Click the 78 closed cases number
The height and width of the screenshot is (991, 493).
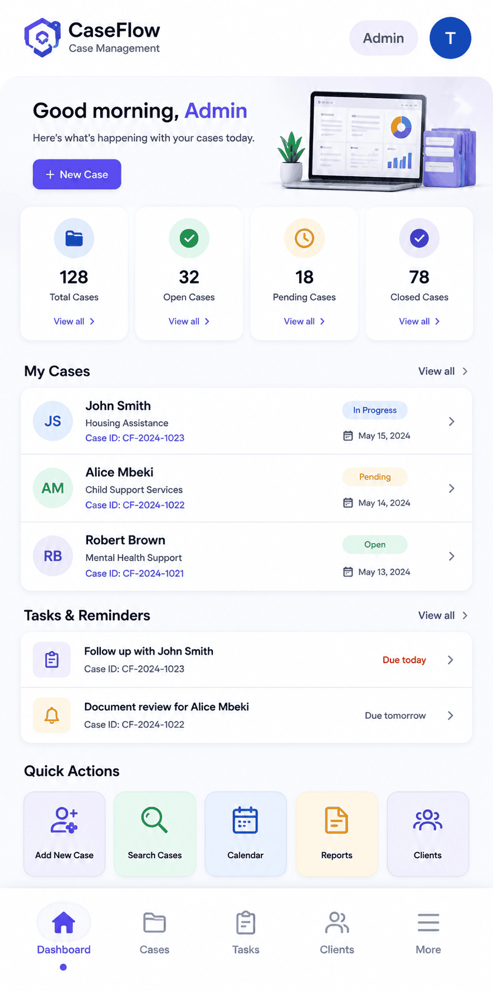tap(419, 277)
